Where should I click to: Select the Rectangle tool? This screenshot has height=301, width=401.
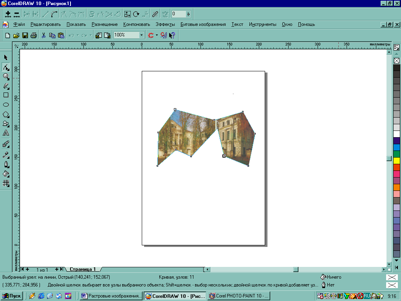6,95
